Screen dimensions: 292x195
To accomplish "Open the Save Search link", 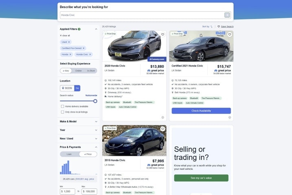I will click(227, 27).
